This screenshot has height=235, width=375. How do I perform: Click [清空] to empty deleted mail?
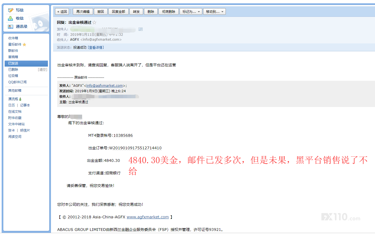click(42, 70)
